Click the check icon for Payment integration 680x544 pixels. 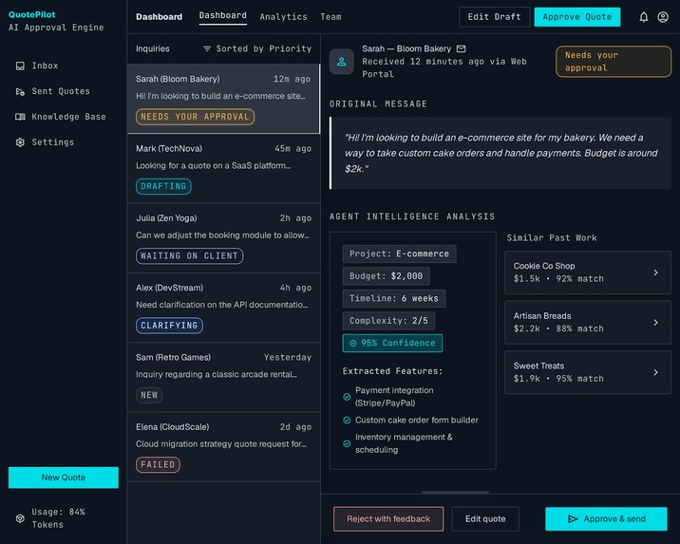tap(347, 397)
